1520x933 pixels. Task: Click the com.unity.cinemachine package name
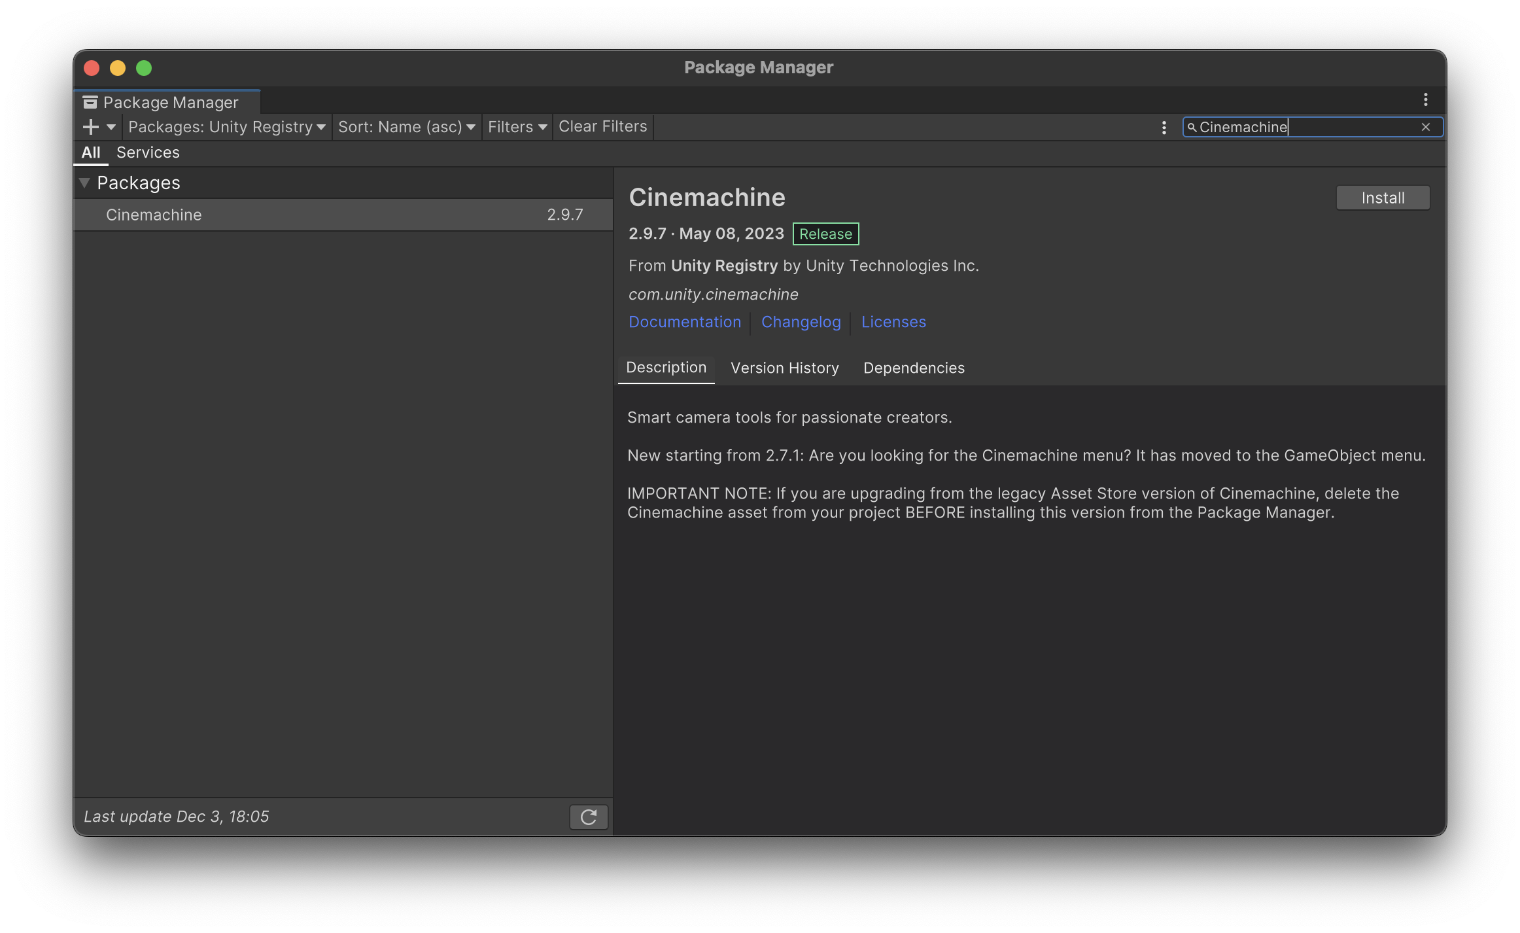coord(713,294)
